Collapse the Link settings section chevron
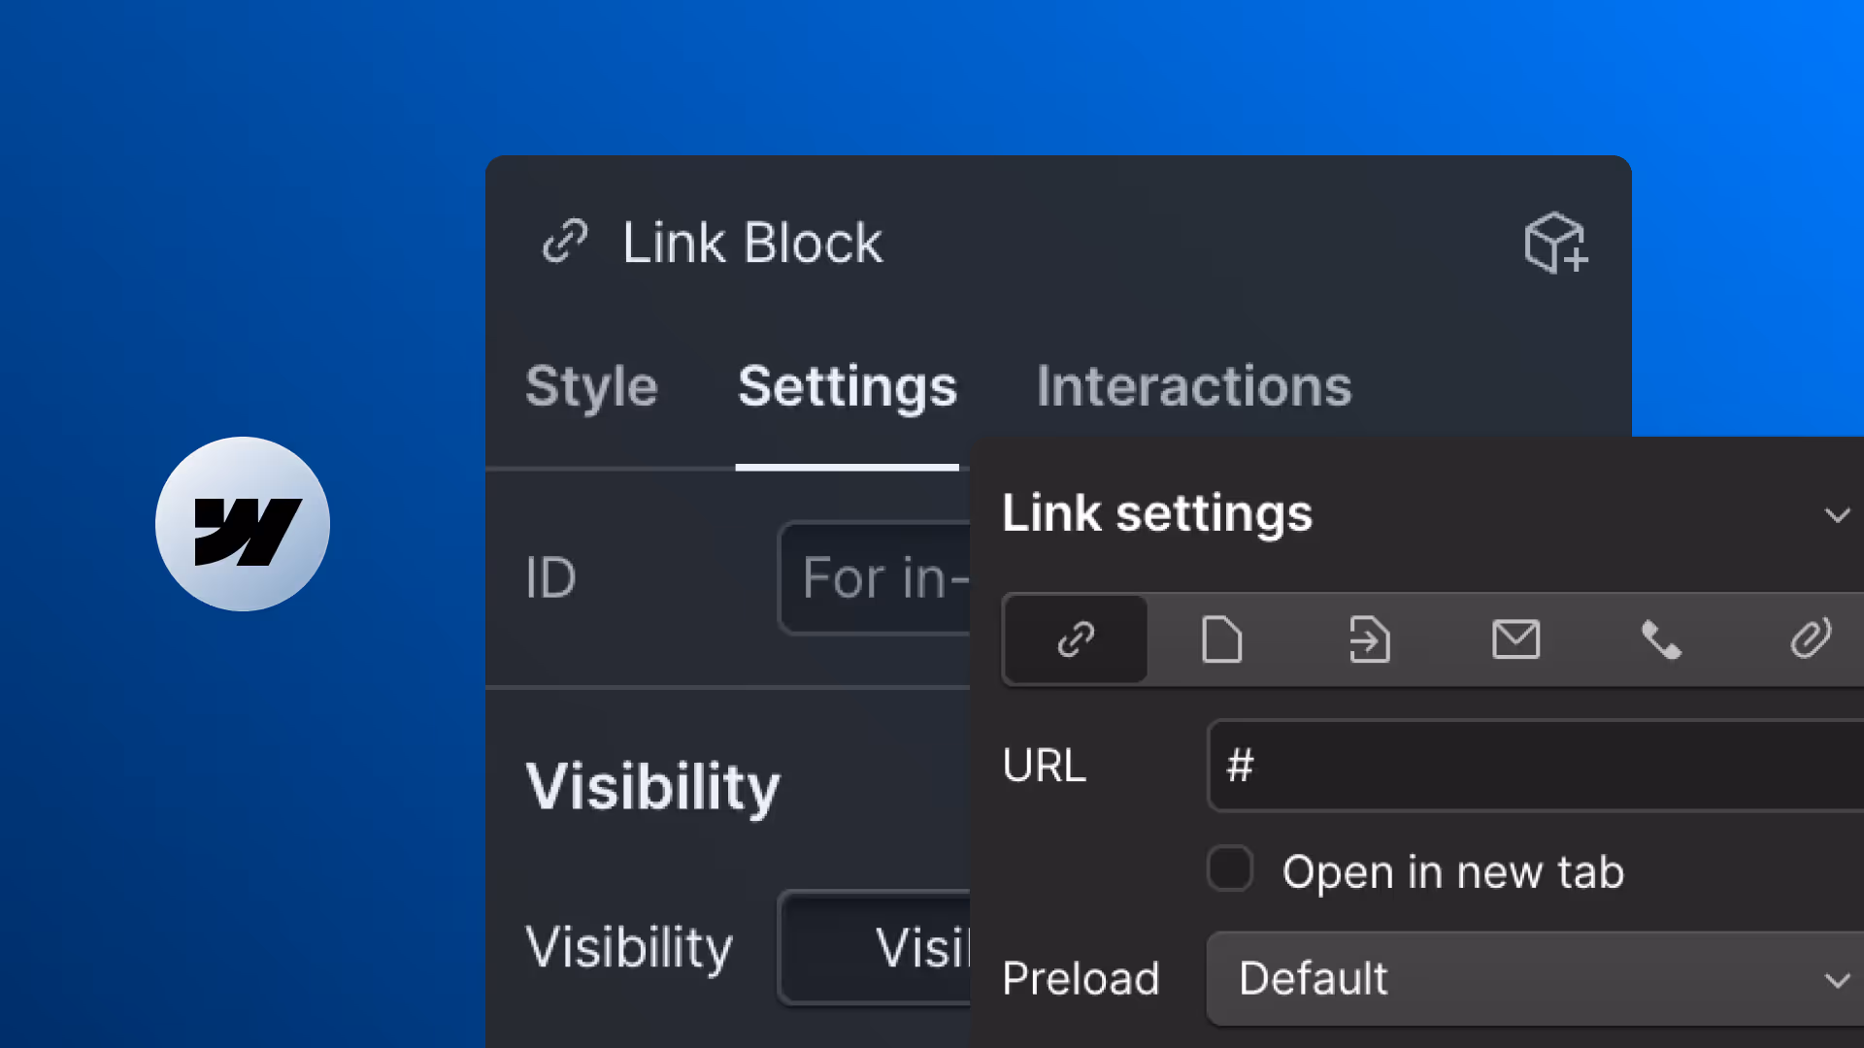Screen dimensions: 1864x1048 tap(1837, 515)
